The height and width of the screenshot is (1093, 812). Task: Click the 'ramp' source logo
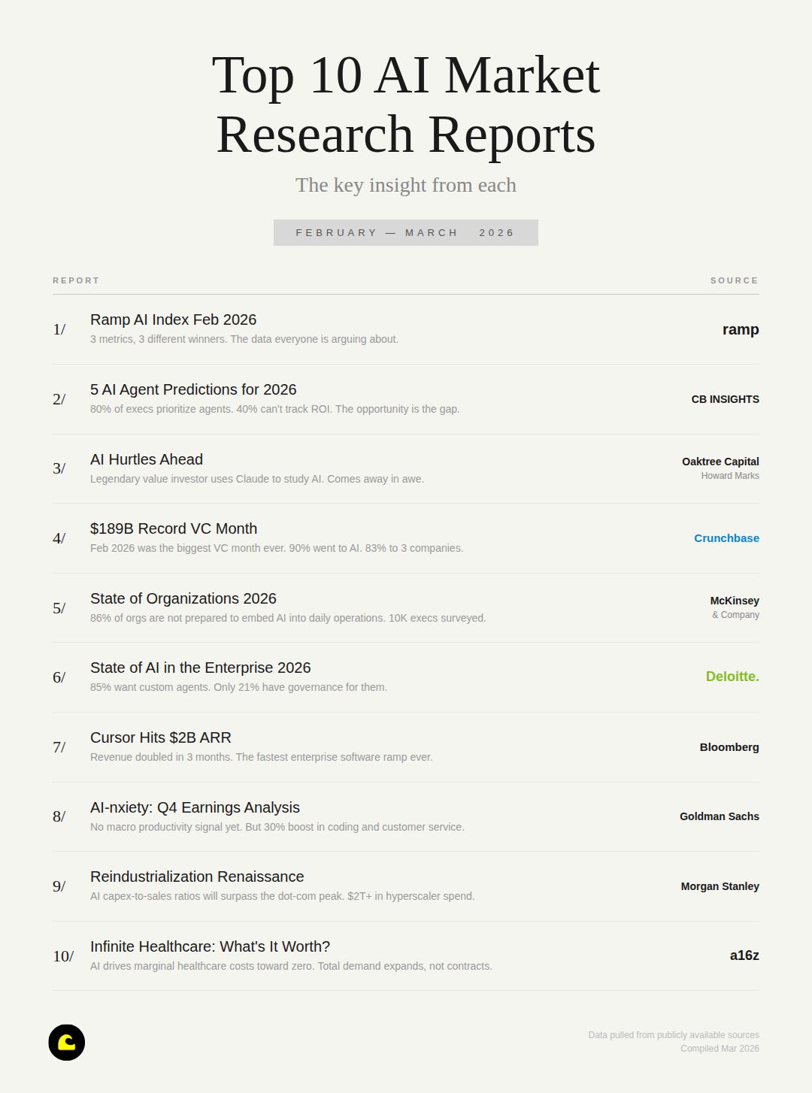(741, 329)
